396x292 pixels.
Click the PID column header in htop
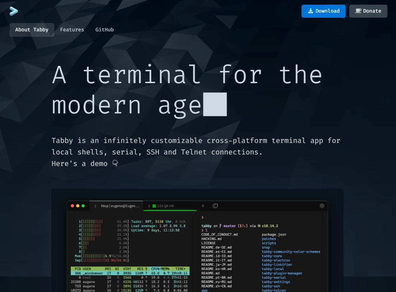[x=78, y=269]
